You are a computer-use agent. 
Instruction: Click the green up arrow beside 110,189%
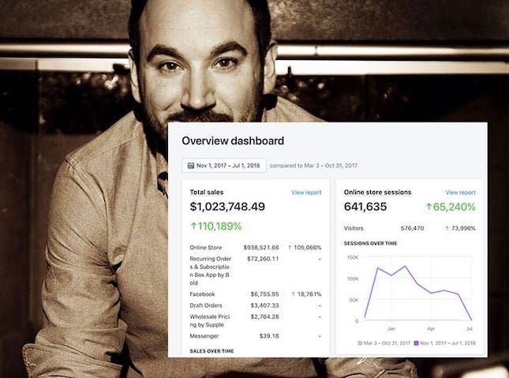[x=194, y=226]
